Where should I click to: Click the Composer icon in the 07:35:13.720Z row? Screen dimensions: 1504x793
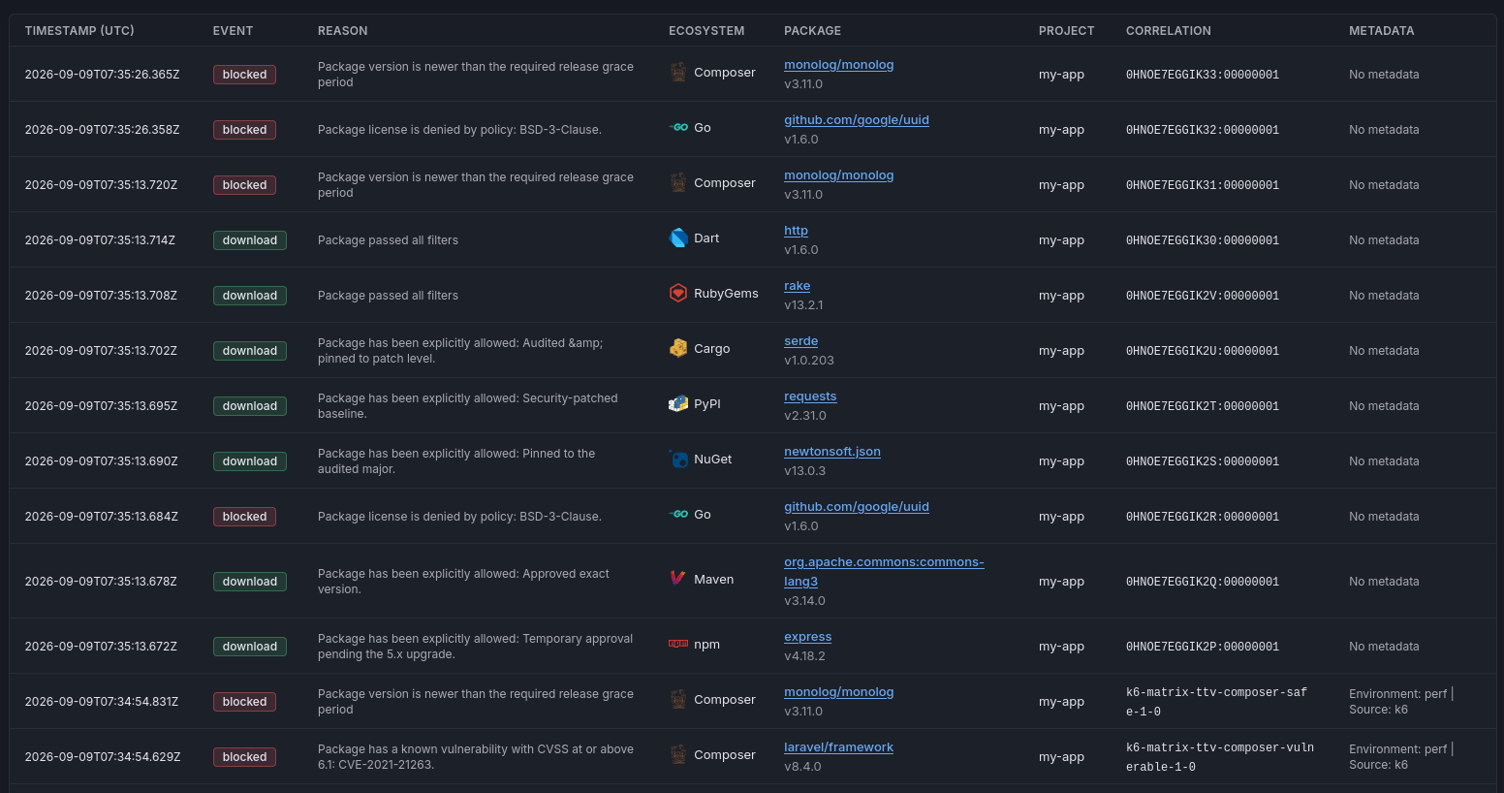coord(678,183)
